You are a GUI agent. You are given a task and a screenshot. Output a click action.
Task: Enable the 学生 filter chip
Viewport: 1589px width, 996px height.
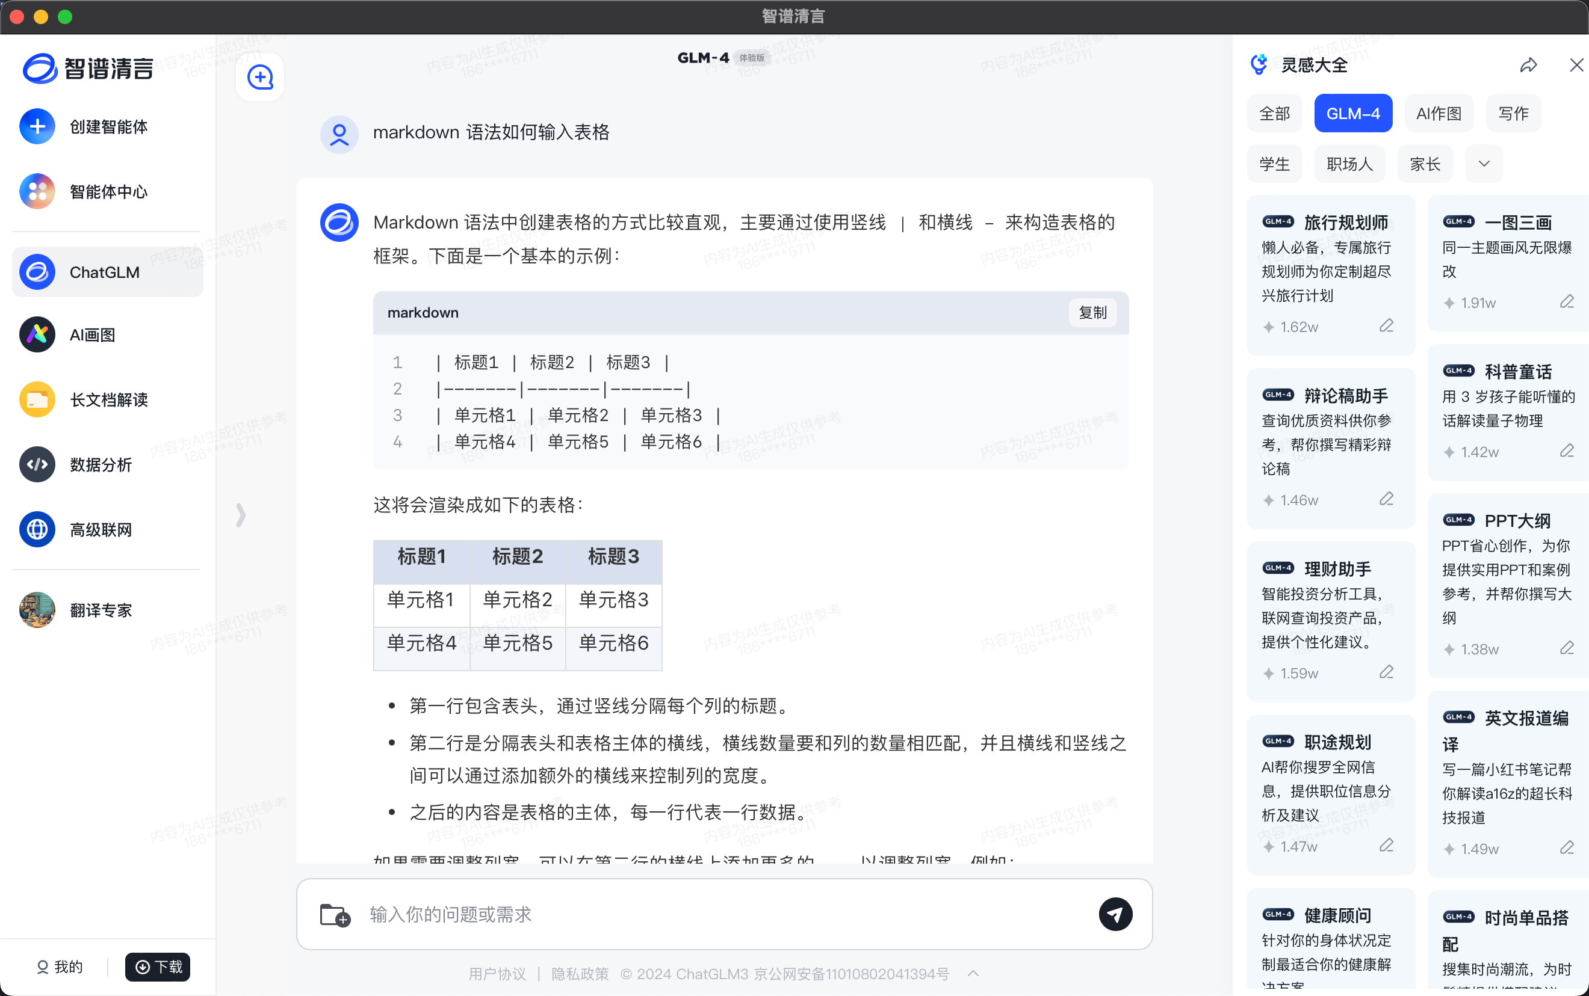tap(1274, 163)
